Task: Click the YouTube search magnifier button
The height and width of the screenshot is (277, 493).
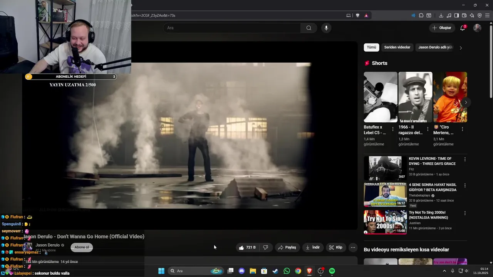Action: pos(309,28)
